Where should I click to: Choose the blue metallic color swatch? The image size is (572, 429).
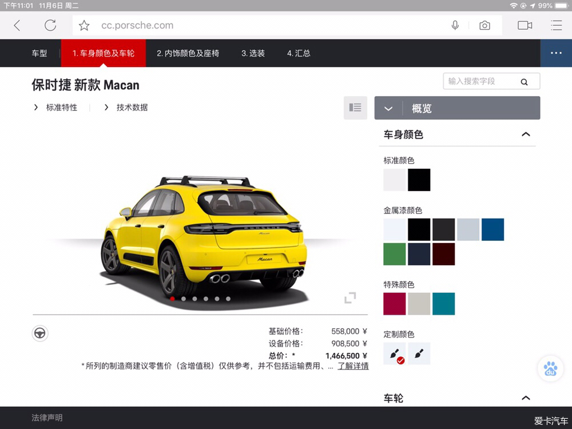[x=493, y=229]
